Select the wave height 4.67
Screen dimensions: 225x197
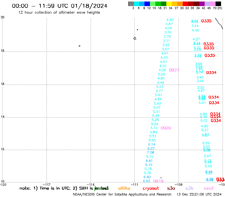coord(201,91)
